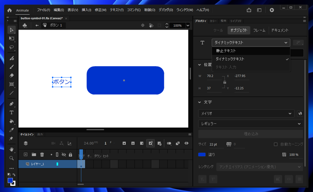The image size is (313, 192).
Task: Swap stroke and fill colors
Action: (14, 175)
